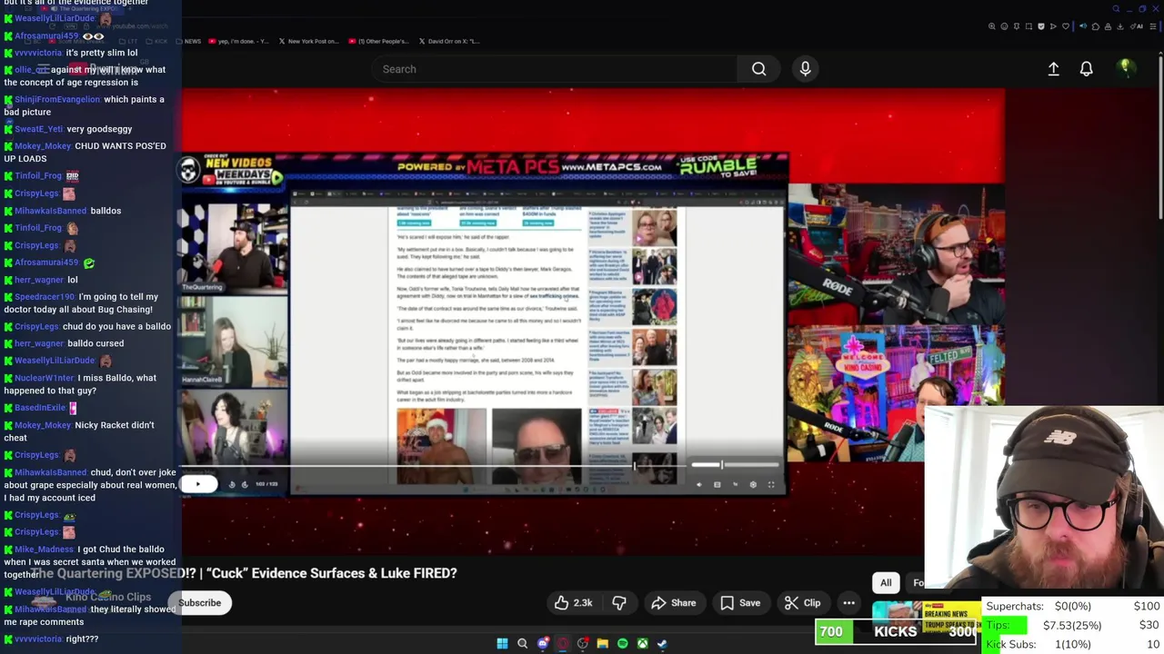This screenshot has width=1164, height=654.
Task: Switch to David Orr on X tab
Action: point(448,41)
